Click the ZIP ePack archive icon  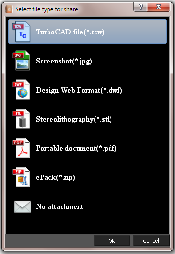[x=21, y=177]
